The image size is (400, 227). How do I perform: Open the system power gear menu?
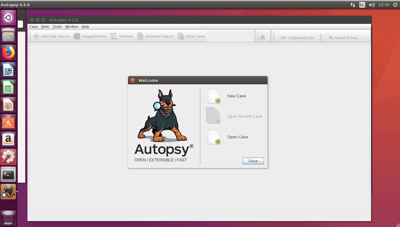395,5
